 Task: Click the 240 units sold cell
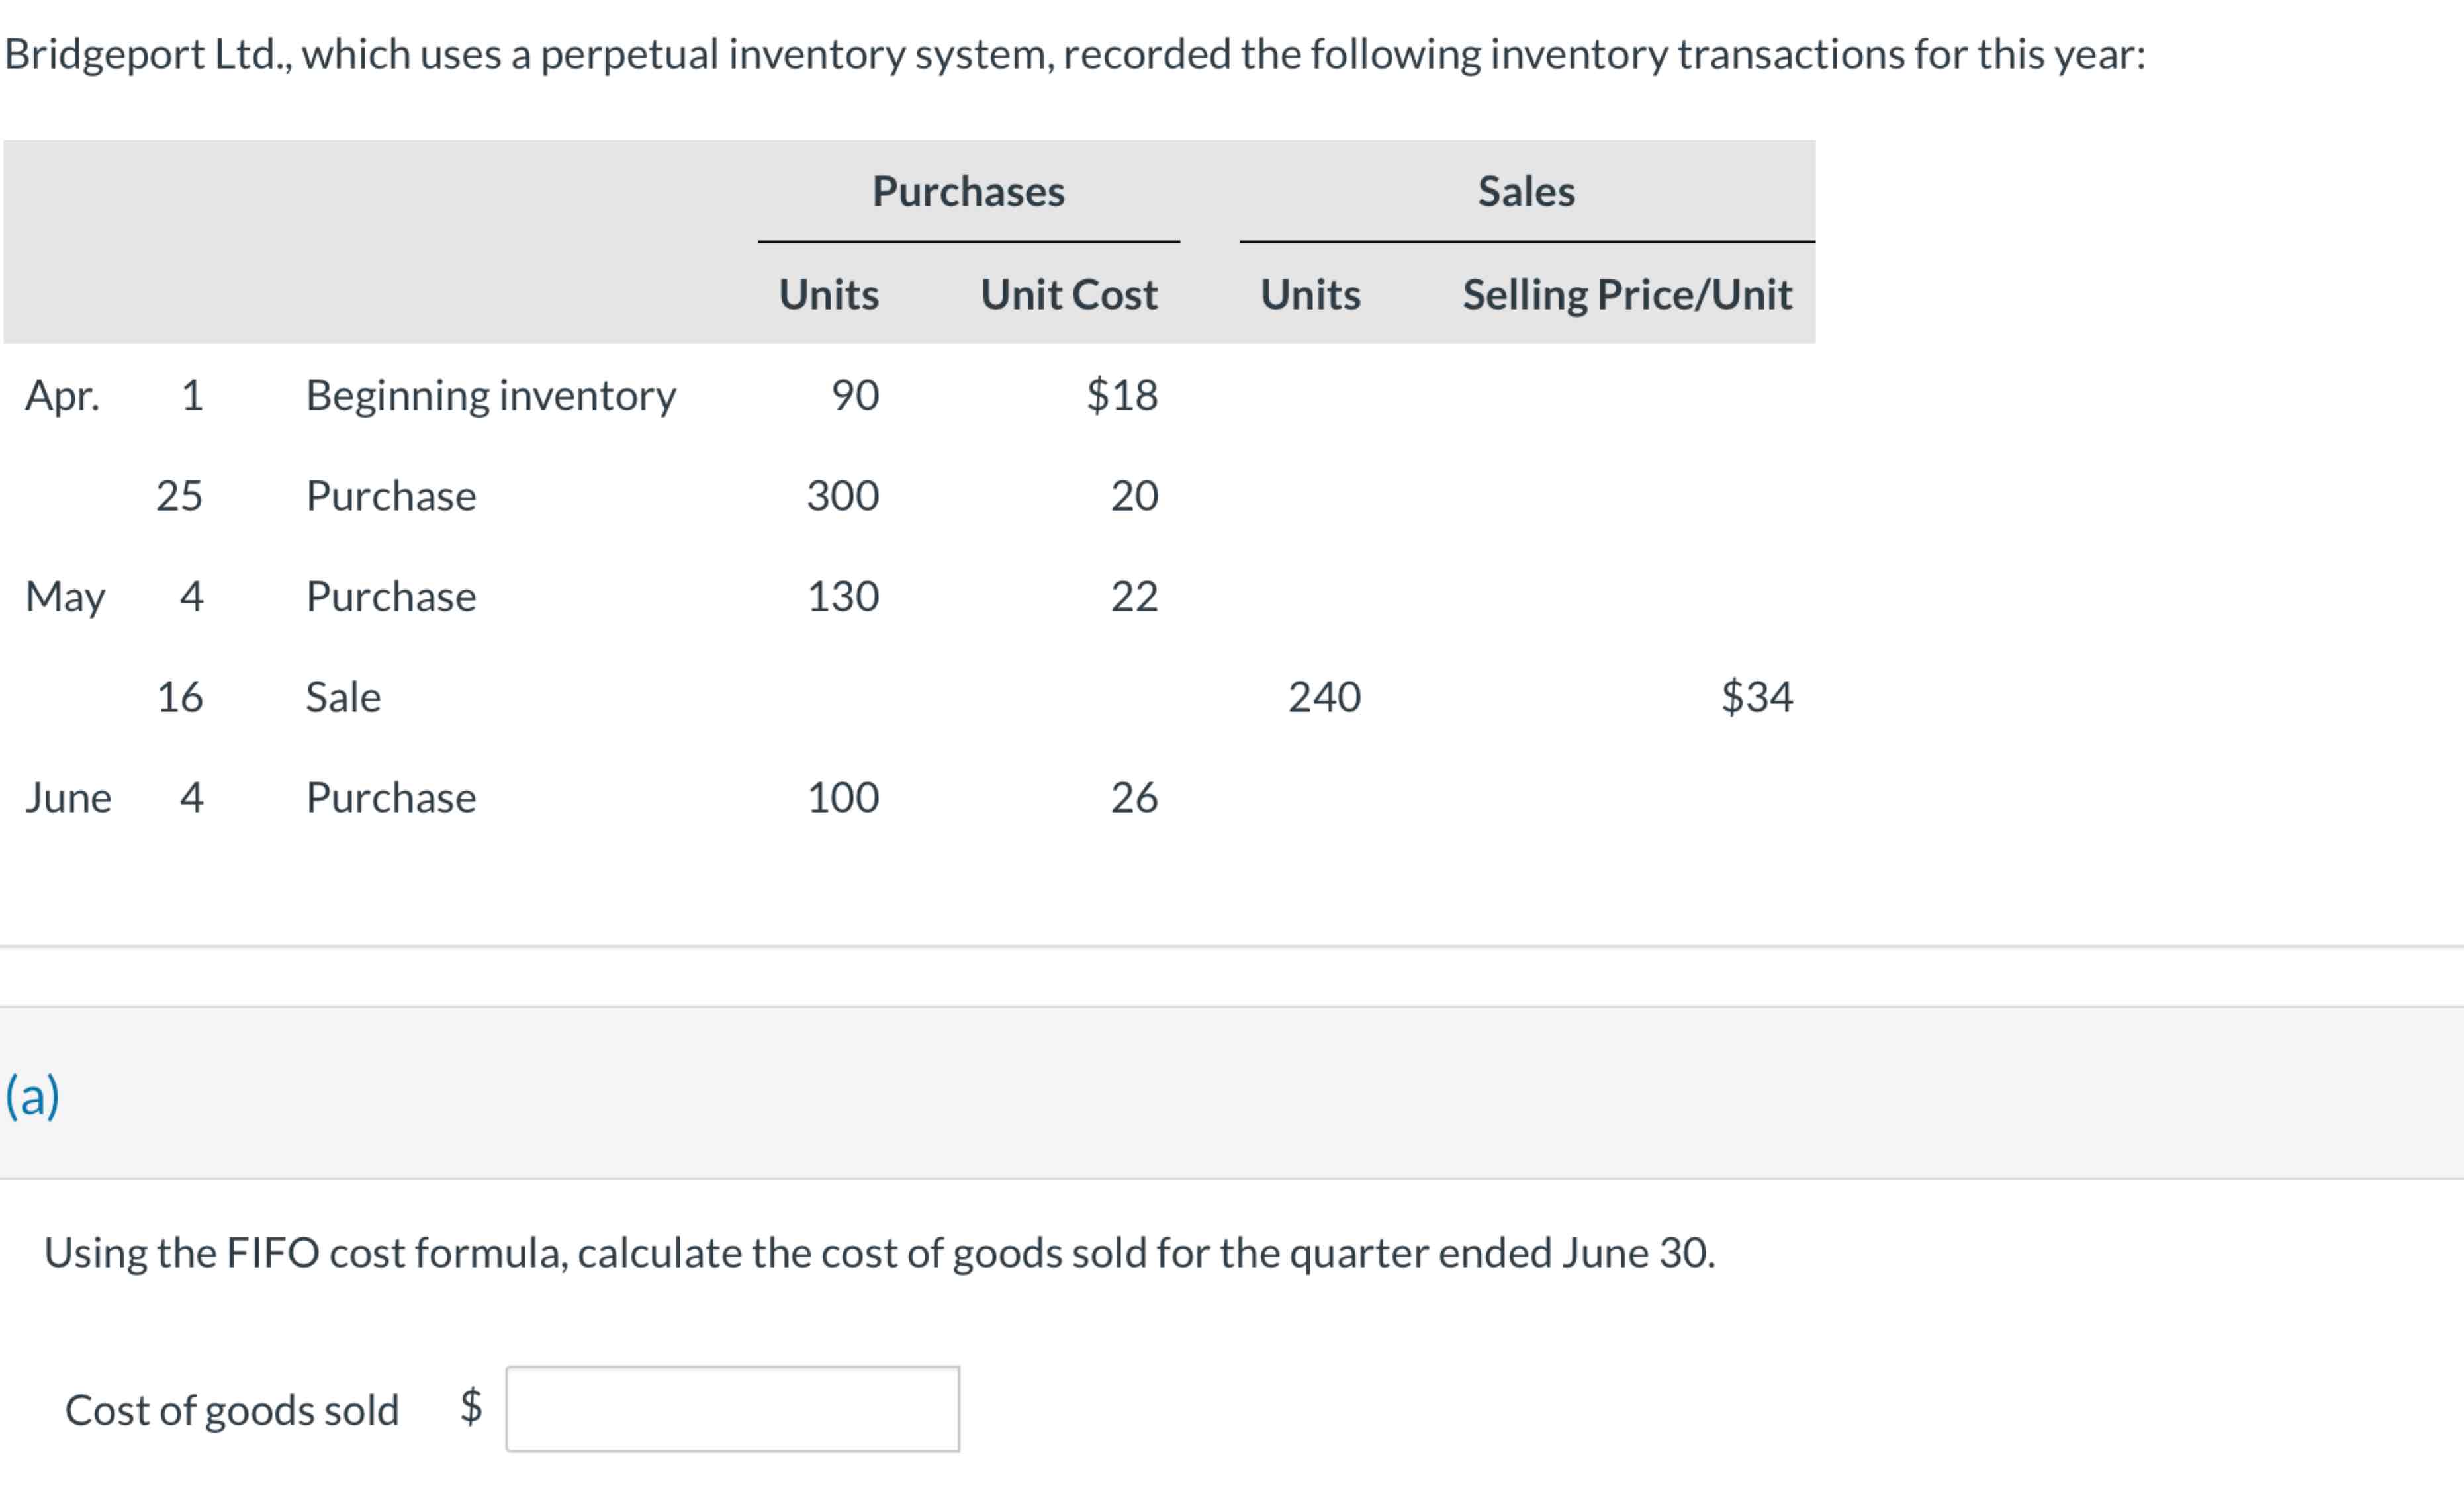[1324, 697]
